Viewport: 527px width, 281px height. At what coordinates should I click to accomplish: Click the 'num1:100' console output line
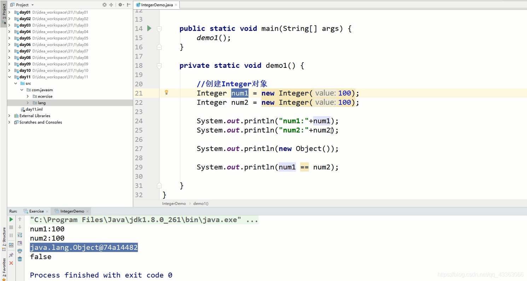(47, 229)
